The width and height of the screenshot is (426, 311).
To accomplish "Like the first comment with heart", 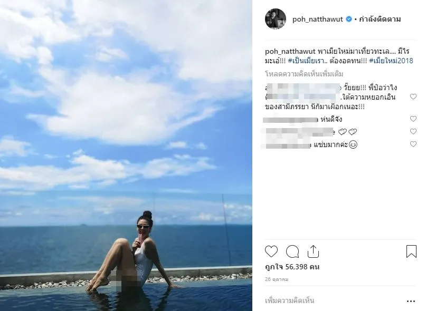I will tap(413, 96).
